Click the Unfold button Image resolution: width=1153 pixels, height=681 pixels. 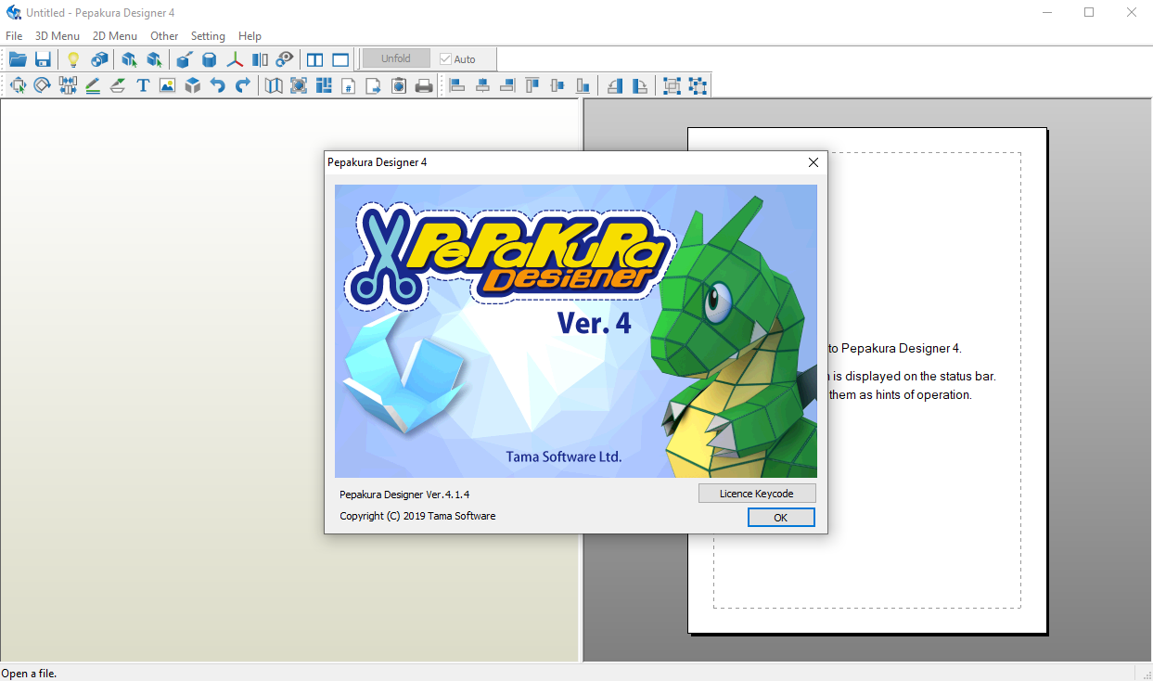(x=396, y=58)
